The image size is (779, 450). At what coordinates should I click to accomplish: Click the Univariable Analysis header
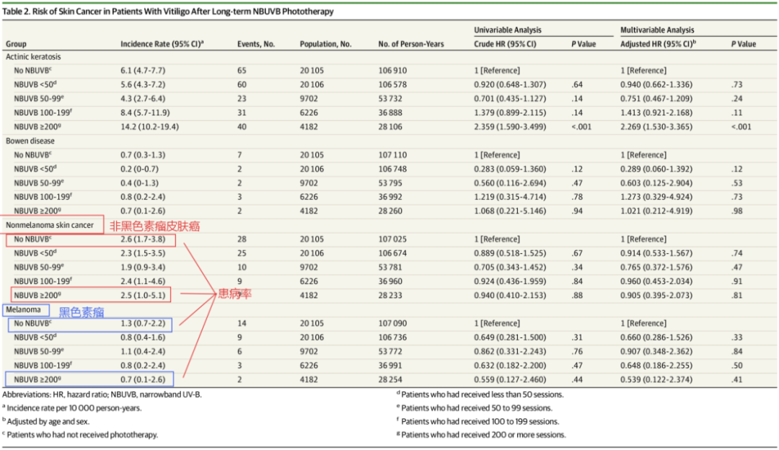pyautogui.click(x=507, y=30)
